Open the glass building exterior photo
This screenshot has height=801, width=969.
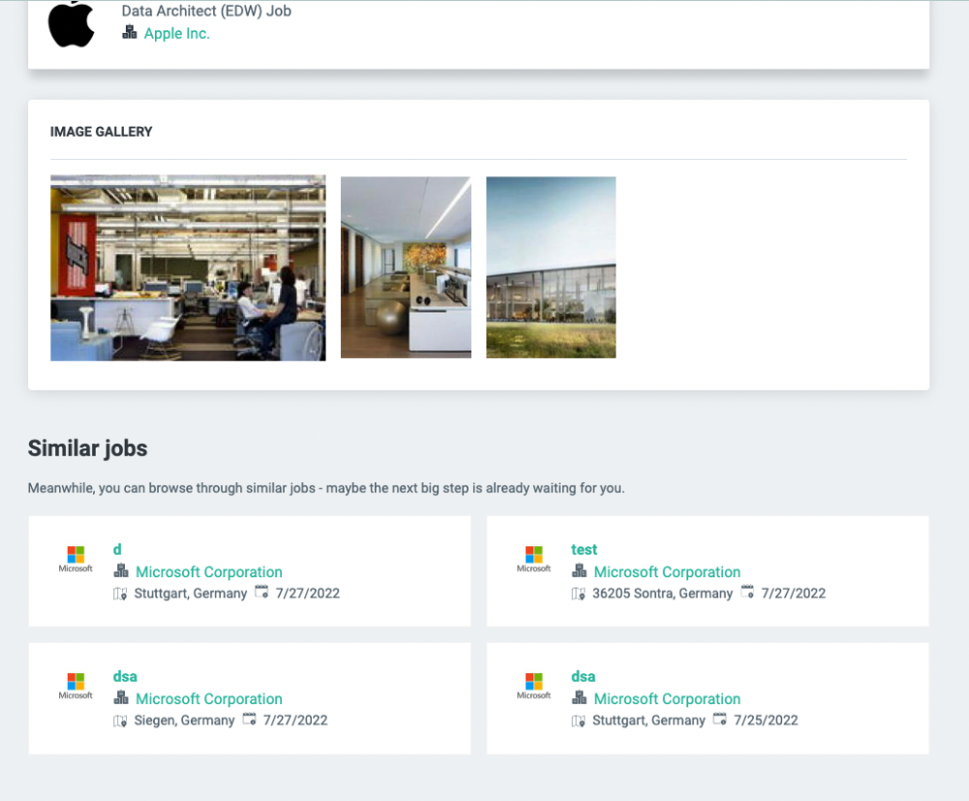(x=550, y=268)
